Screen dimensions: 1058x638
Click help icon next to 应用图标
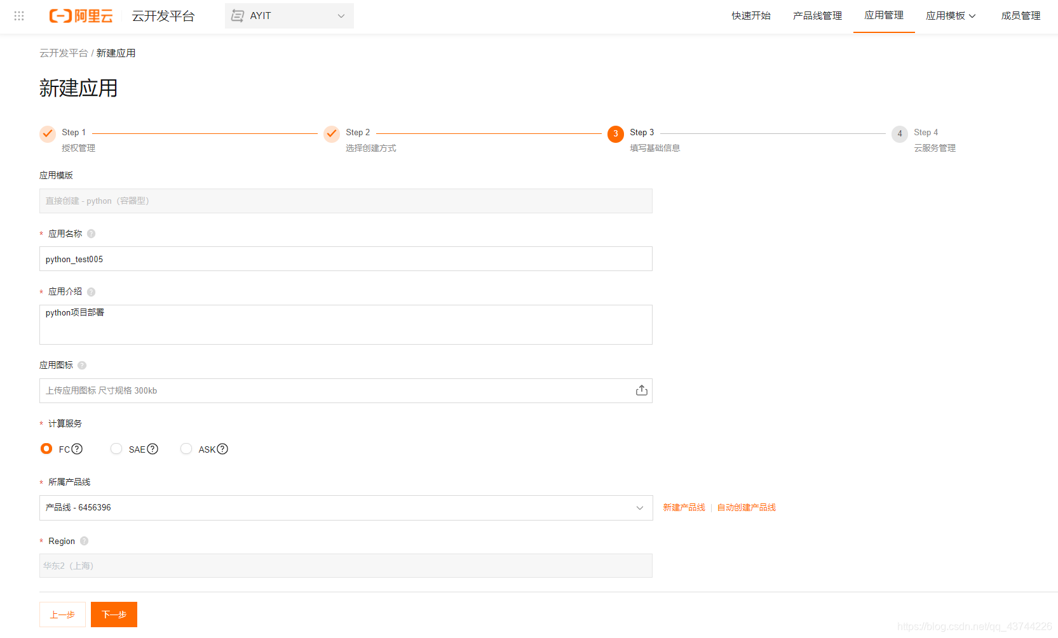click(82, 365)
